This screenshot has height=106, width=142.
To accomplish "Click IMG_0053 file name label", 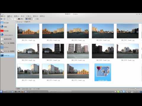I will [78, 80].
